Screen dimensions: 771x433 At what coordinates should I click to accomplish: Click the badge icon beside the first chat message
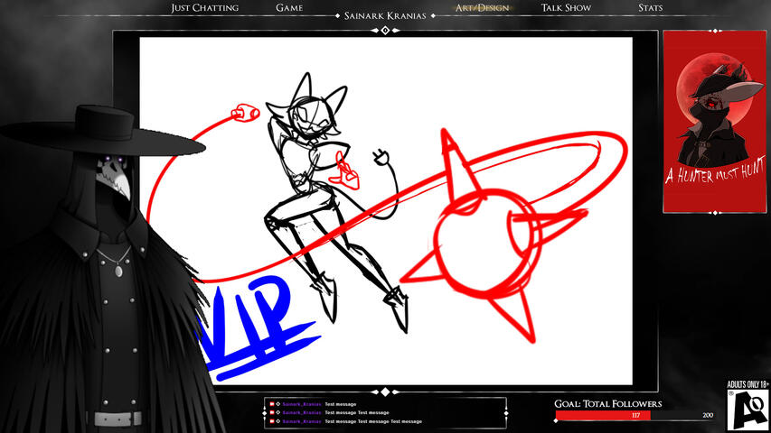272,404
